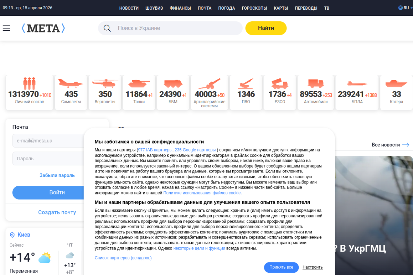Focus the e-mail@meta.ua input field
This screenshot has width=413, height=275.
(57, 141)
